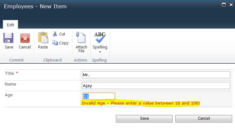Image resolution: width=235 pixels, height=140 pixels.
Task: Maximize the New Item dialog
Action: (224, 5)
